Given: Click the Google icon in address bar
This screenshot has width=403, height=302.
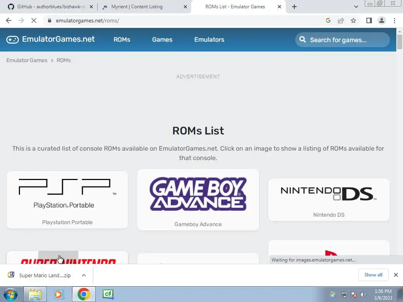Looking at the screenshot, I should [x=328, y=20].
